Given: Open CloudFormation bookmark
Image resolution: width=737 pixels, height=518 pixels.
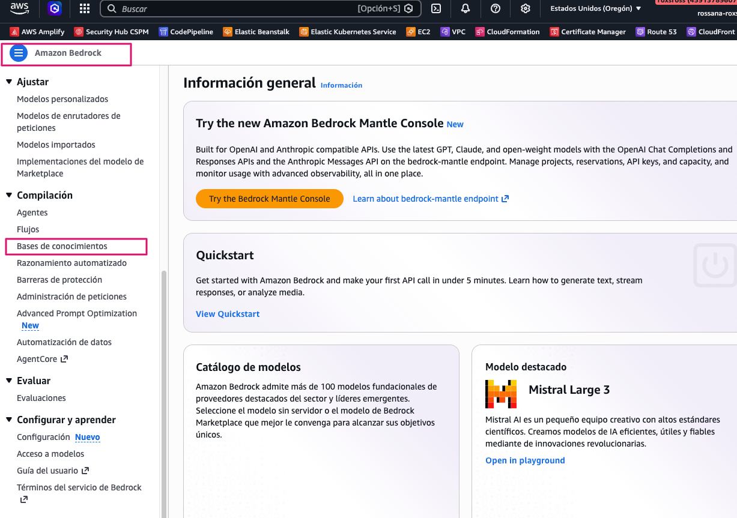Looking at the screenshot, I should 508,32.
